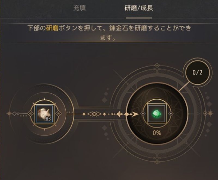Click the diamond ornament right of the stone slot
The height and width of the screenshot is (180, 218).
pyautogui.click(x=171, y=114)
